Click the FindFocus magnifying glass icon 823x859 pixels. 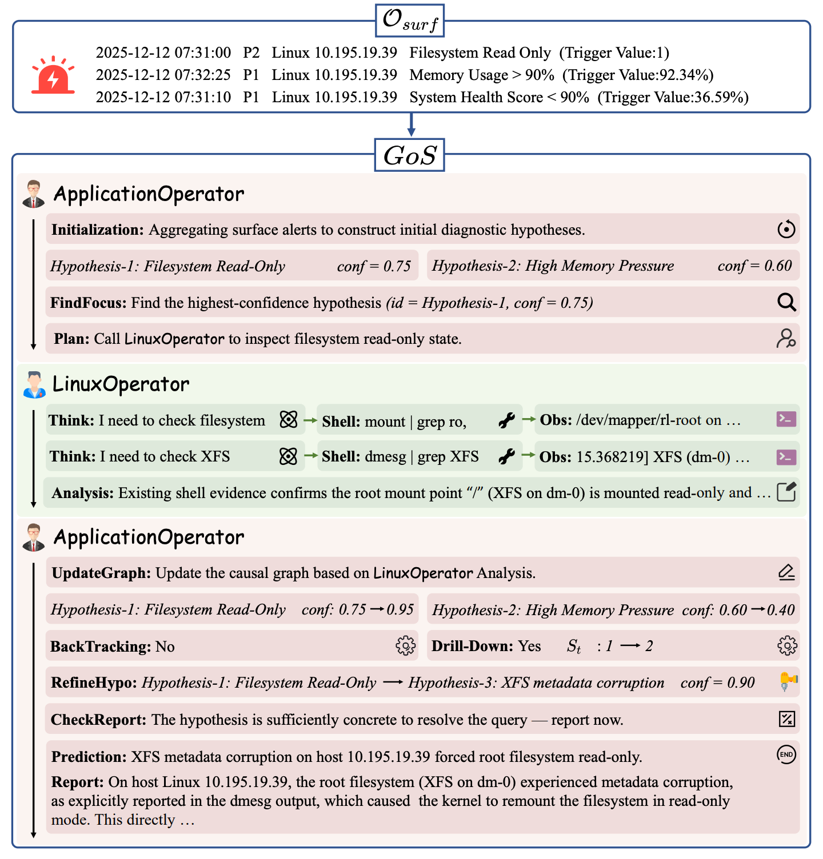(x=786, y=302)
